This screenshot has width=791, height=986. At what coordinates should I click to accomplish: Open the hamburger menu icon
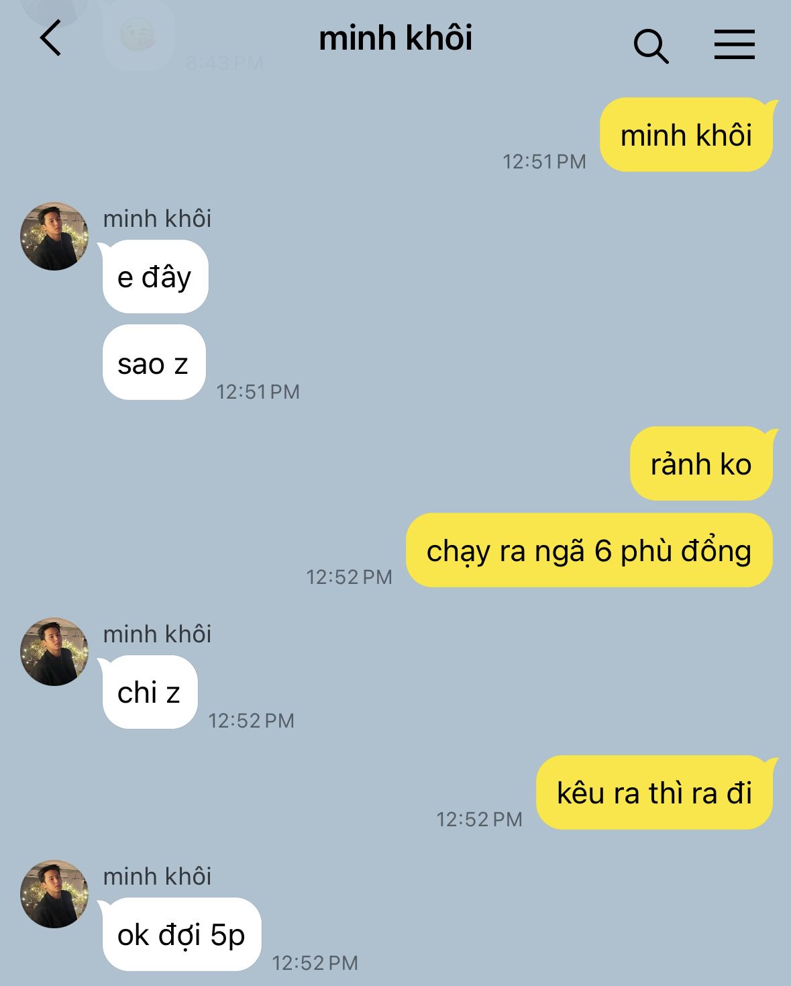point(734,44)
